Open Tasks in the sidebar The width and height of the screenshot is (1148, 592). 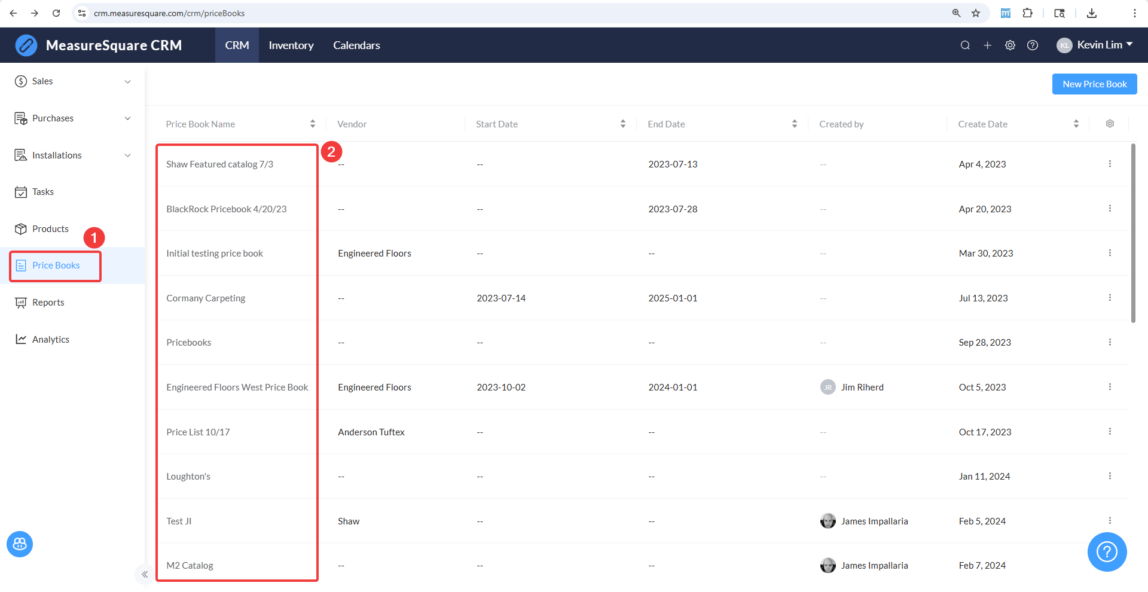(x=72, y=192)
